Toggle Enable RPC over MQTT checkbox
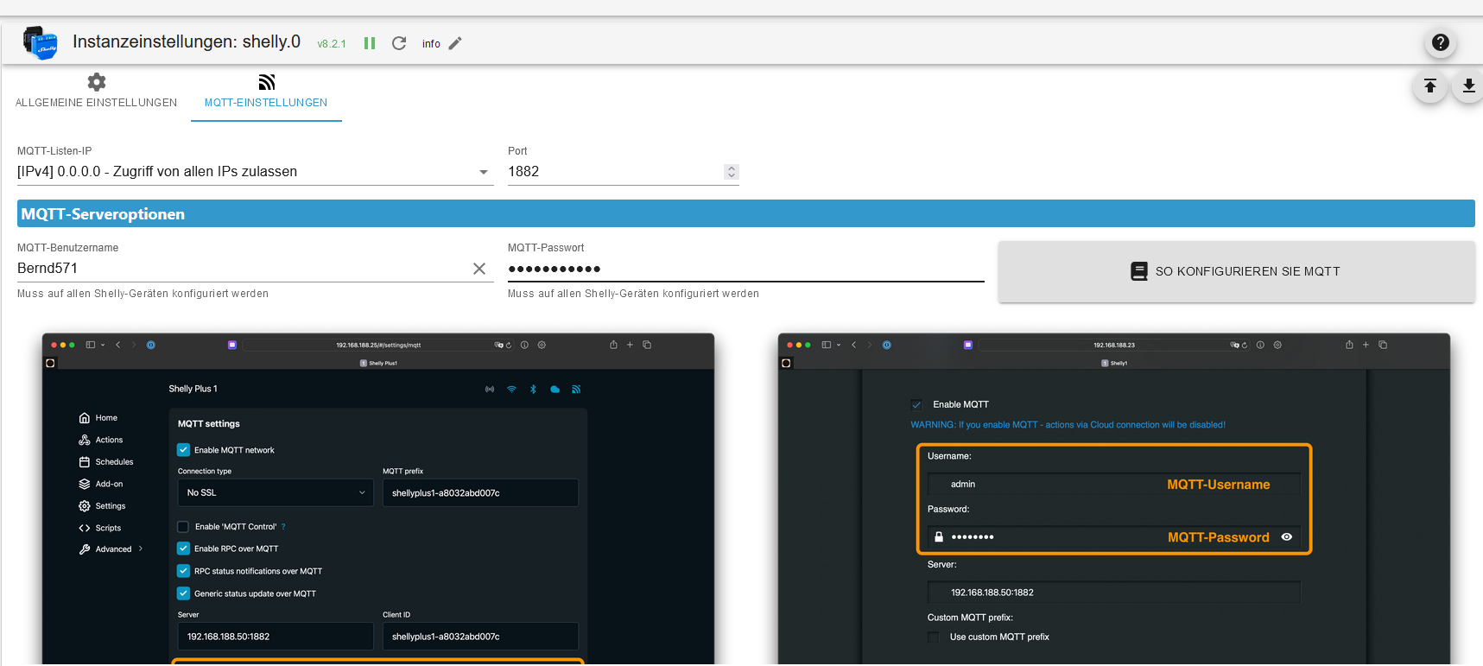This screenshot has height=666, width=1483. 183,549
